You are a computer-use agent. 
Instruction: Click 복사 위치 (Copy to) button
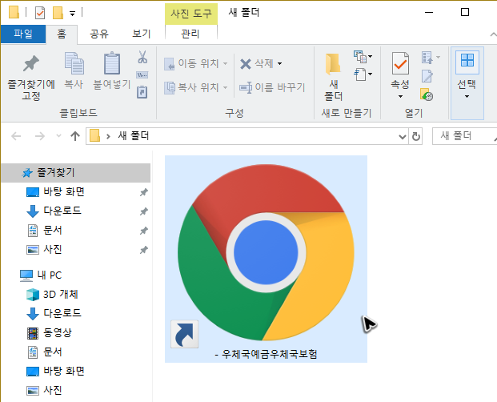pos(195,86)
